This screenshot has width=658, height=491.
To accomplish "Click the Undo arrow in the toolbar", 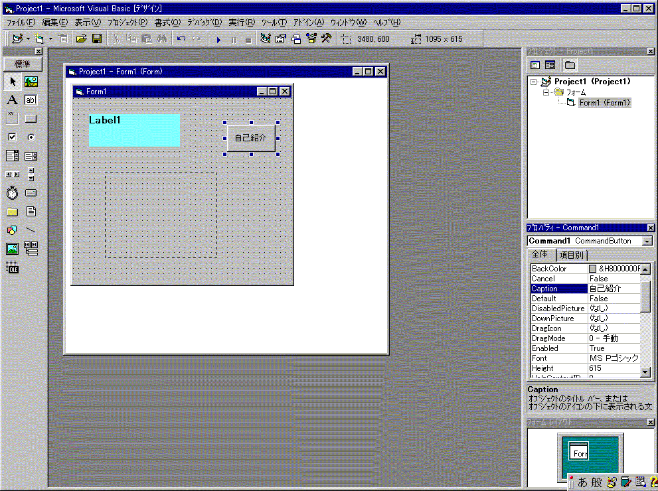I will 181,39.
